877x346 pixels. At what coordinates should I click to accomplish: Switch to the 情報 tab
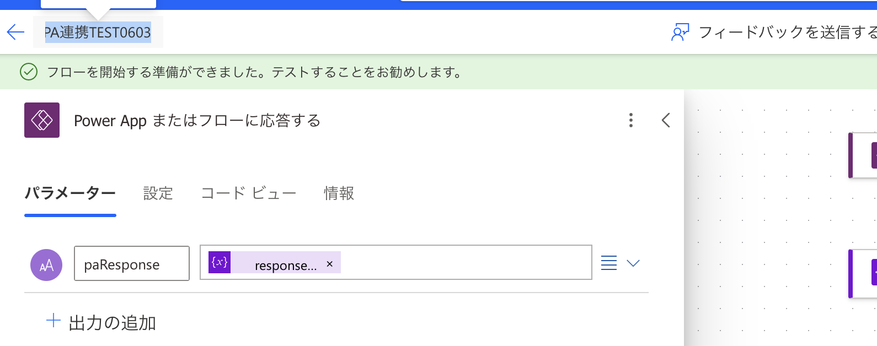coord(338,193)
